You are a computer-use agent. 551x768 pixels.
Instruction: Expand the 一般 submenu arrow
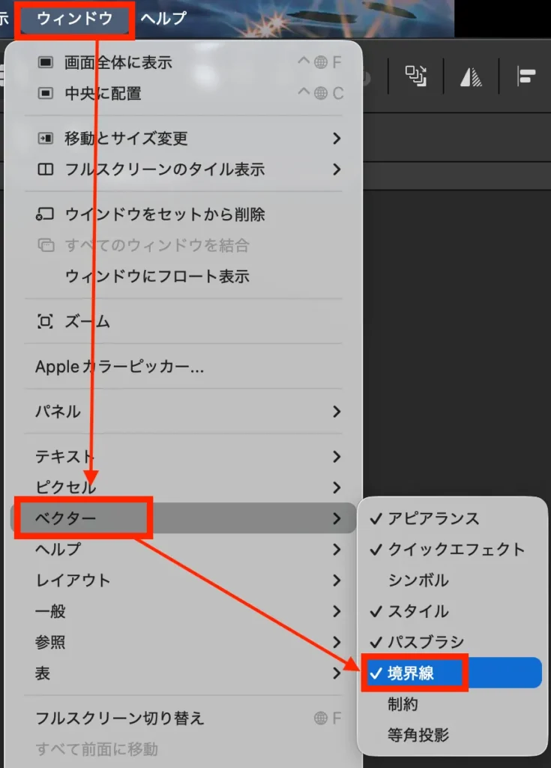[x=337, y=611]
